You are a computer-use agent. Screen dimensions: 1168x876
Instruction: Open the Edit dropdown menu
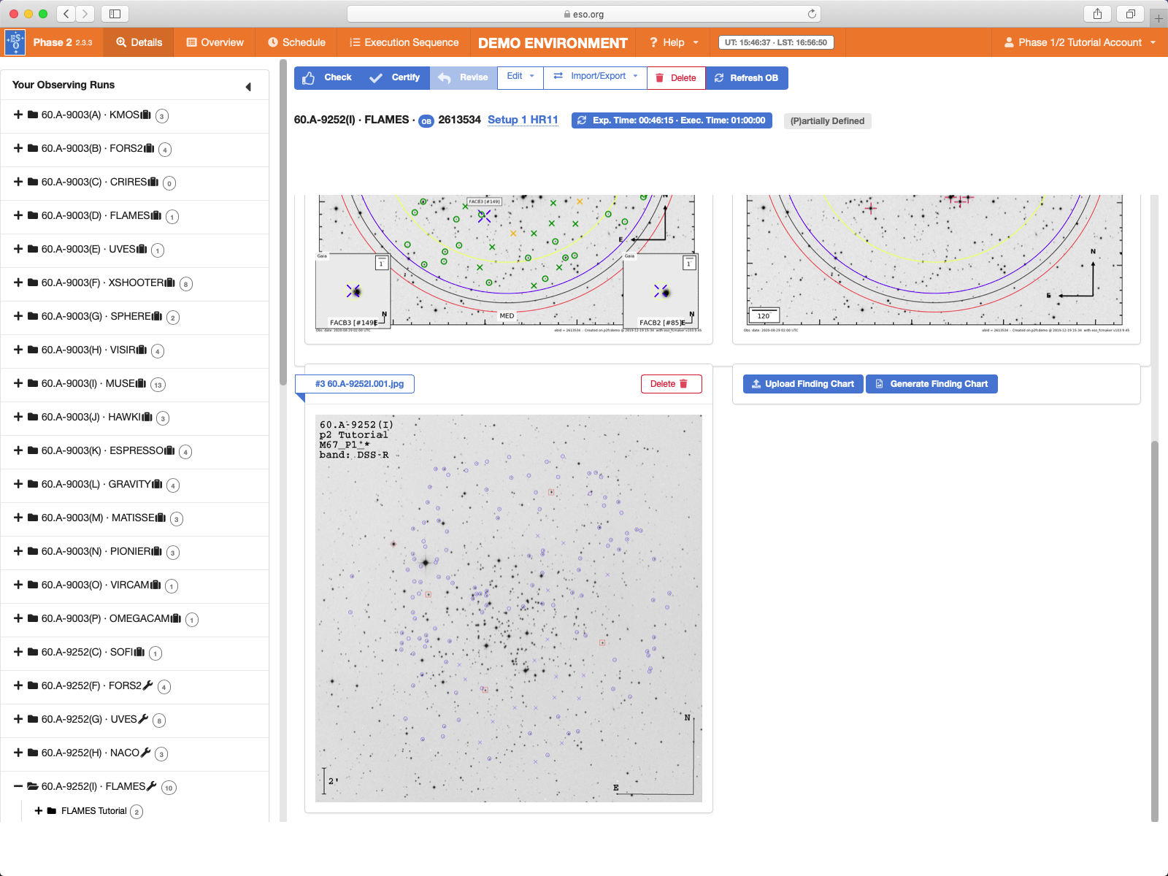pos(520,77)
